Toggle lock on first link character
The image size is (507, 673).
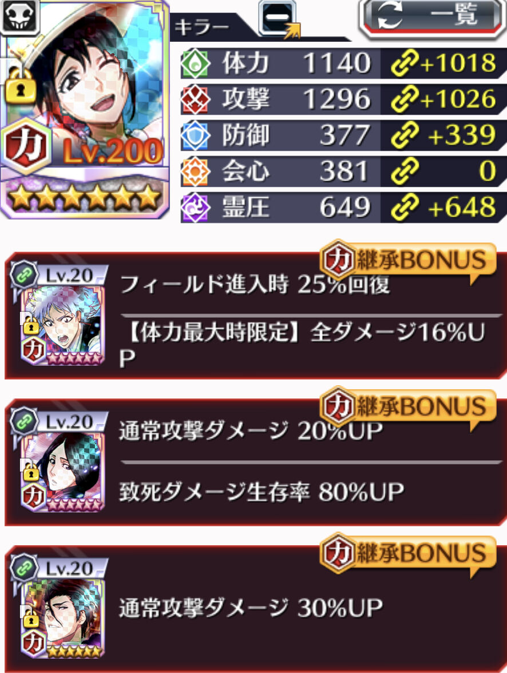point(30,327)
